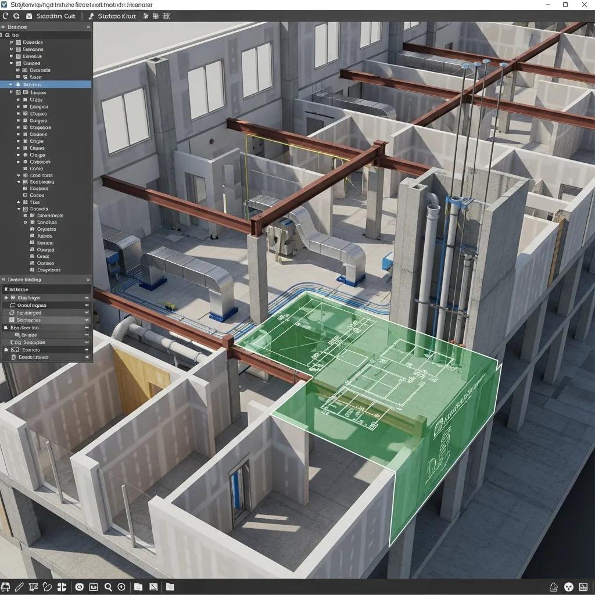Toggle visibility for the 'Eoo /cea ooa' row
Image resolution: width=595 pixels, height=595 pixels.
[87, 328]
